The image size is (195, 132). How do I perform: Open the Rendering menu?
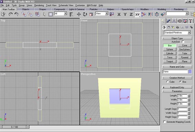click(39, 5)
